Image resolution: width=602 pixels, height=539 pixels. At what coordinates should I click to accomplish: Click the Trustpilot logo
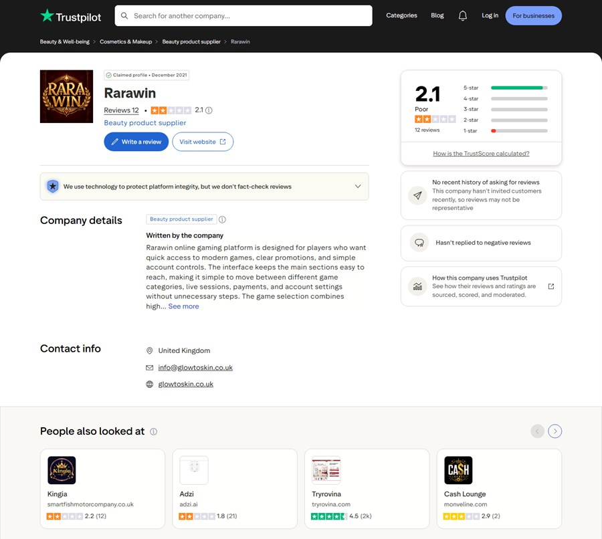pyautogui.click(x=71, y=16)
